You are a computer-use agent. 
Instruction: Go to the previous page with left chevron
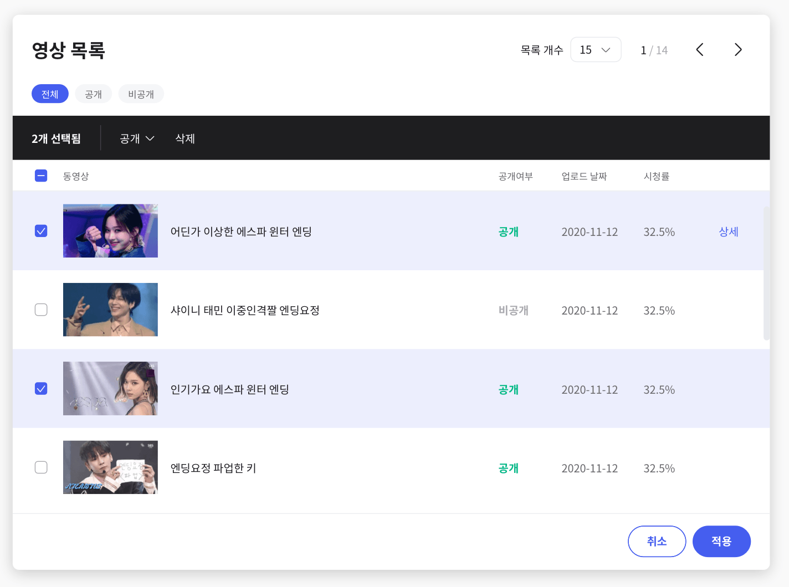point(700,50)
